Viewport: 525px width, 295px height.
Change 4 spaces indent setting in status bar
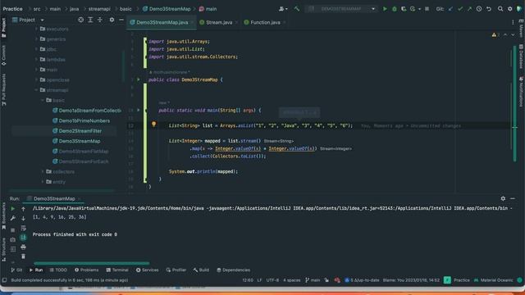click(x=292, y=280)
